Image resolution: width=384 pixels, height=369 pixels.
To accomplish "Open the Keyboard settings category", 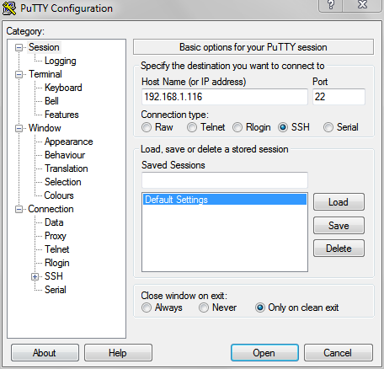I will [x=63, y=88].
